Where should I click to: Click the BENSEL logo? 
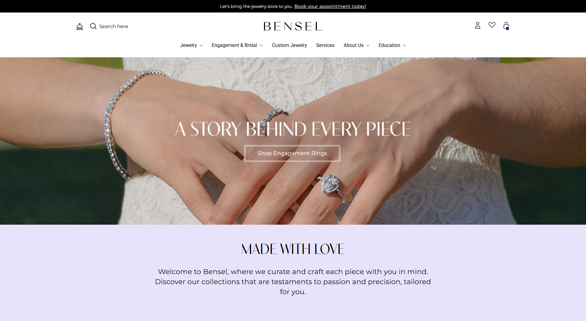click(x=293, y=26)
